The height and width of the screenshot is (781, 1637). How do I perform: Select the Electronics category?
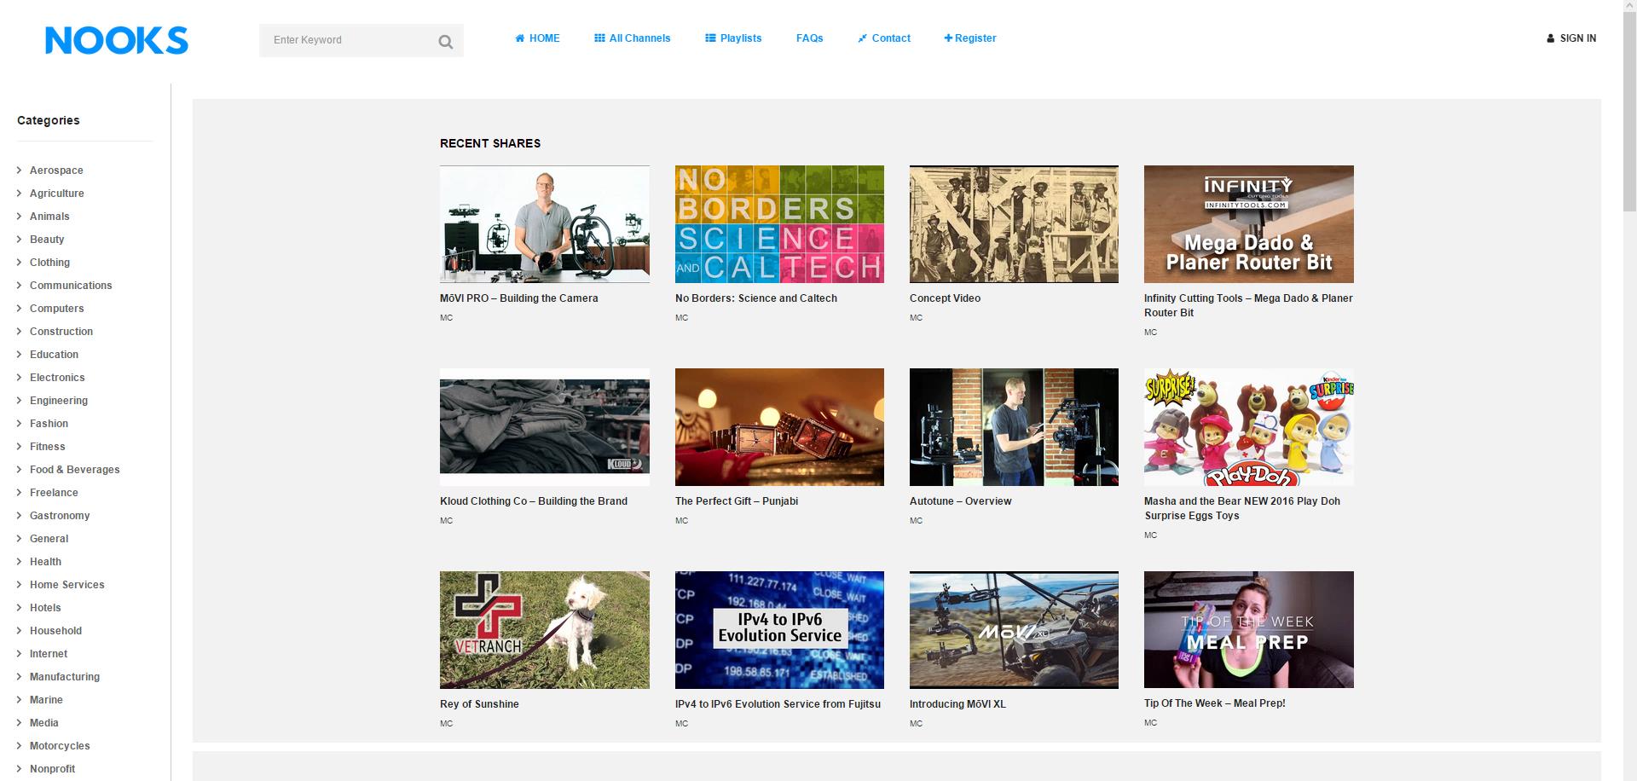coord(57,378)
